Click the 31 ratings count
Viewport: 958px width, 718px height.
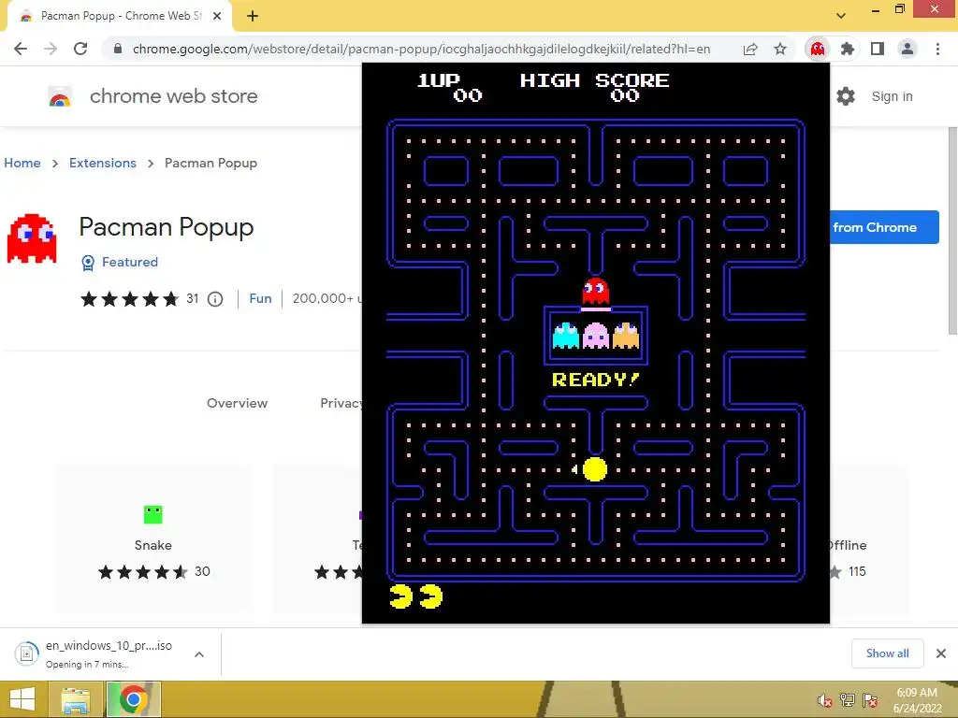[x=193, y=298]
